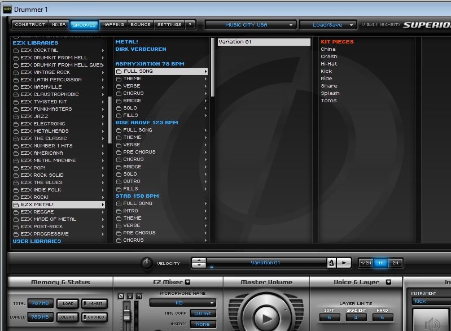Click the EZX libraries scrollbar thumb
The image size is (451, 331).
[110, 120]
